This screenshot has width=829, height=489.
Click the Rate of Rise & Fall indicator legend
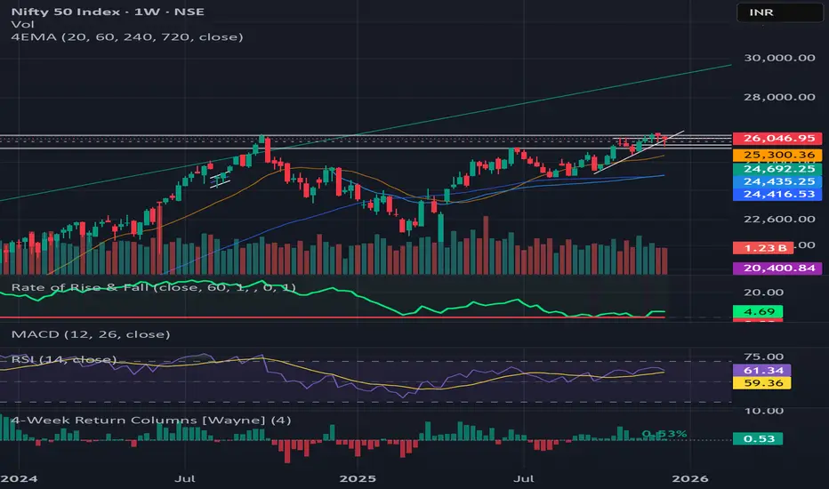coord(153,287)
